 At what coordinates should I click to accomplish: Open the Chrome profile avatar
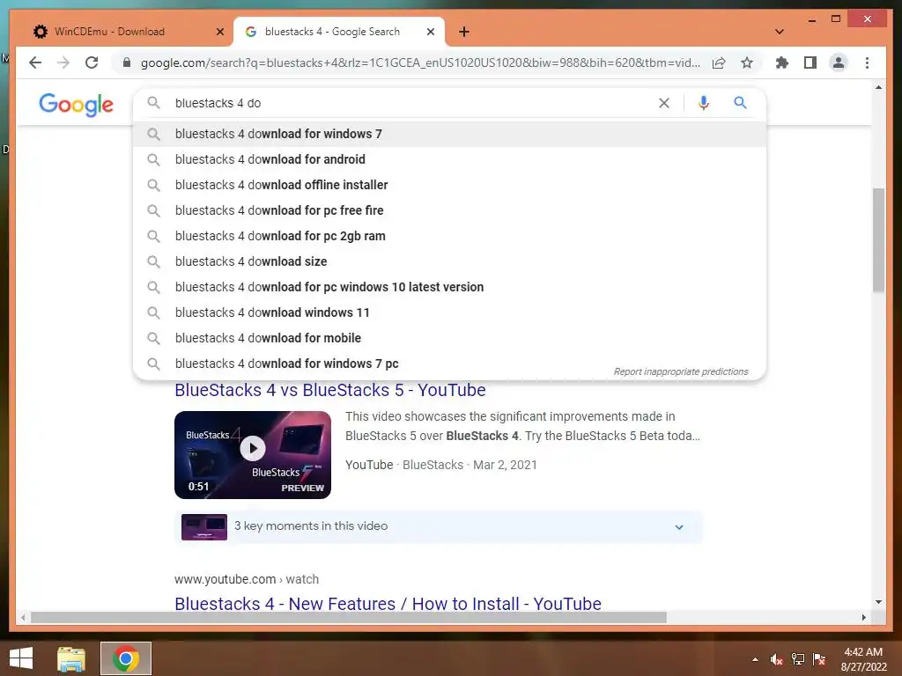[x=839, y=62]
